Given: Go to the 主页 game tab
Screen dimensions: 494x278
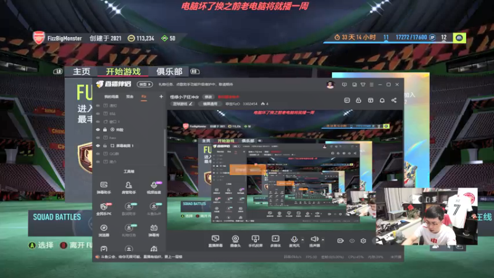Looking at the screenshot, I should tap(82, 72).
